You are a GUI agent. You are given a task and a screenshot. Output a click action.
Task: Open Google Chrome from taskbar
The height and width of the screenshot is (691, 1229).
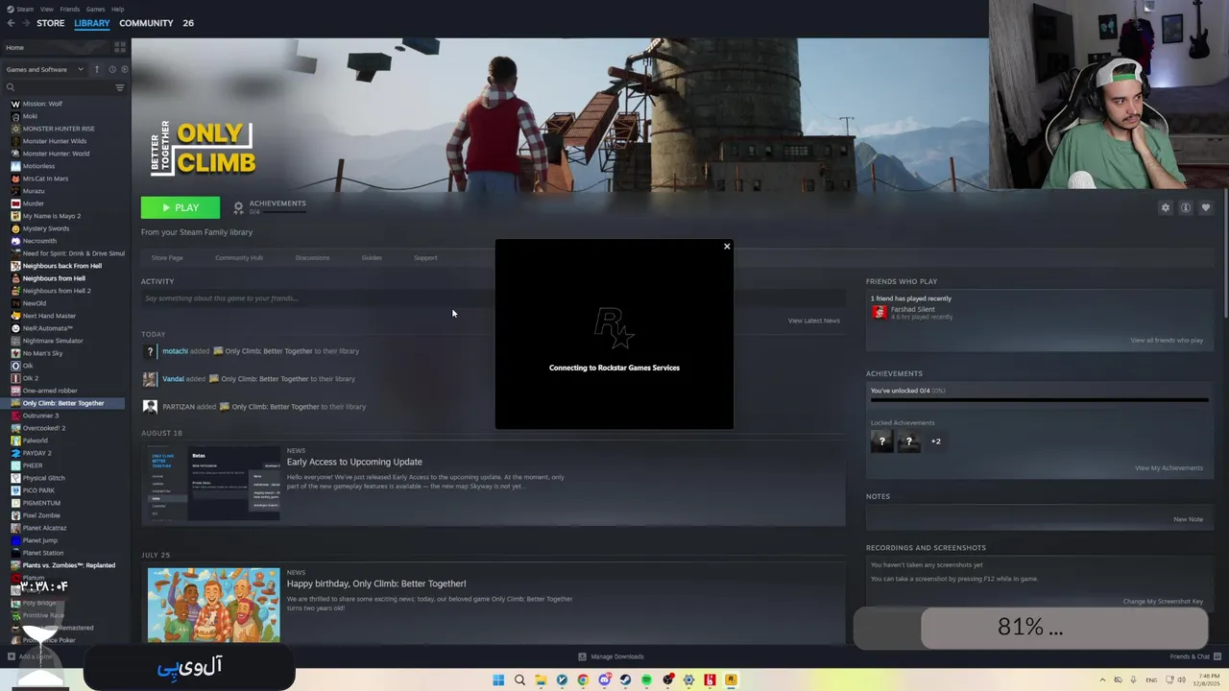(583, 680)
